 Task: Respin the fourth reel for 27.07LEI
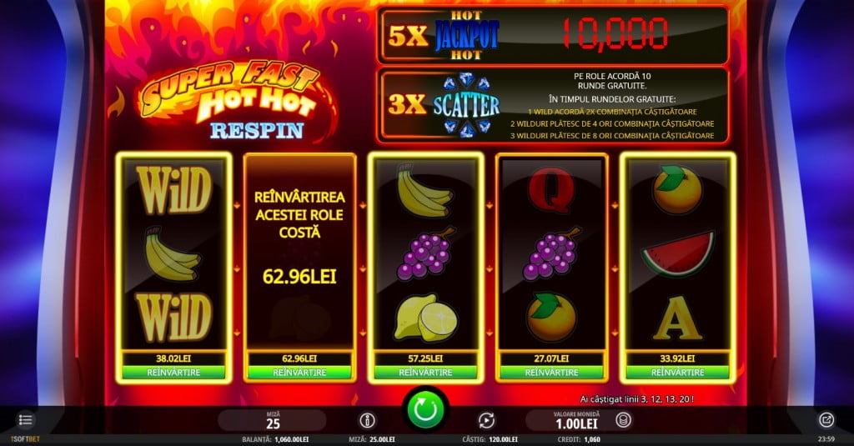point(551,373)
